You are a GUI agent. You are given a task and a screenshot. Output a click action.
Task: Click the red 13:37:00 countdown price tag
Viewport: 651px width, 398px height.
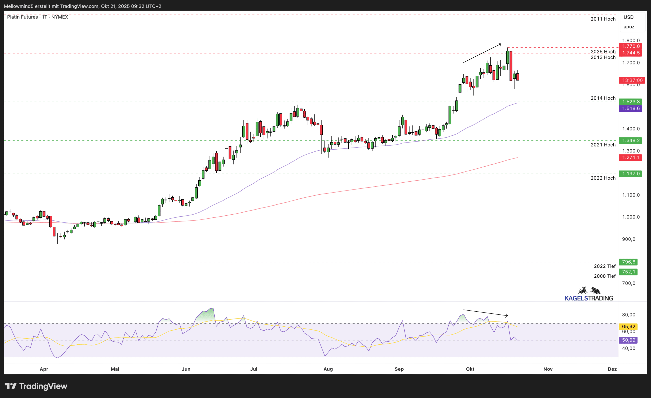click(x=632, y=80)
